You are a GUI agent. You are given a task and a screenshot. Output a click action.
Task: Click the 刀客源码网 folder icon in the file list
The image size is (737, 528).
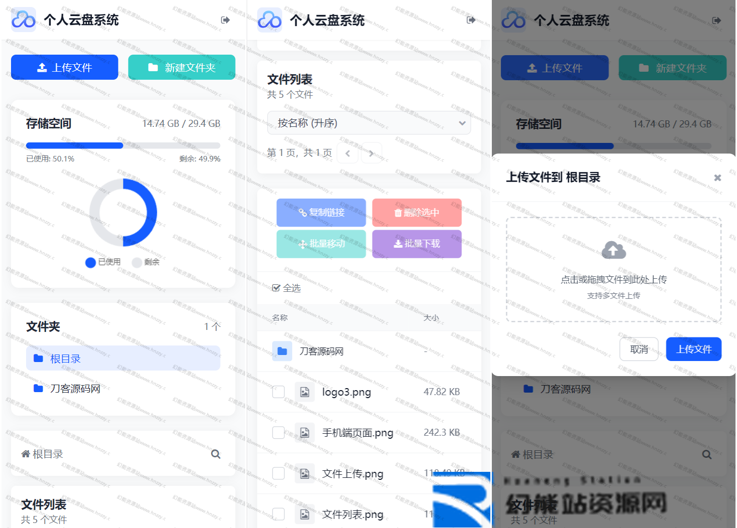(282, 351)
